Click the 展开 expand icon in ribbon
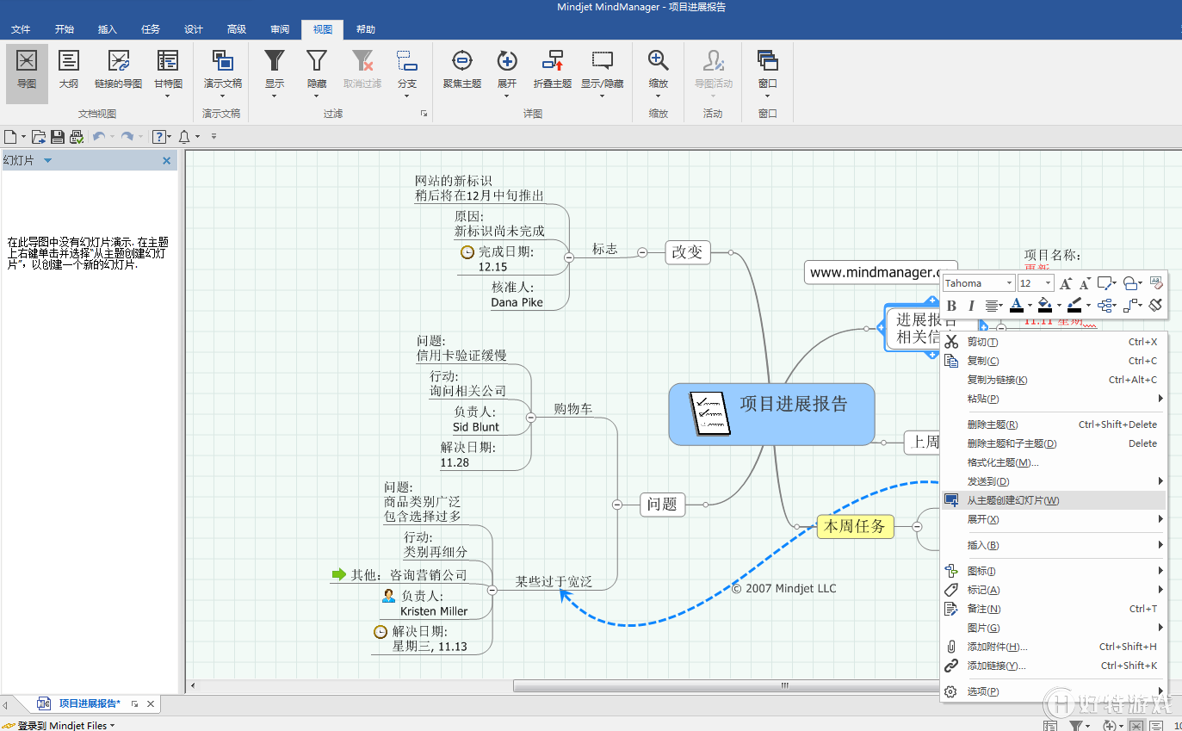The width and height of the screenshot is (1182, 731). point(507,60)
